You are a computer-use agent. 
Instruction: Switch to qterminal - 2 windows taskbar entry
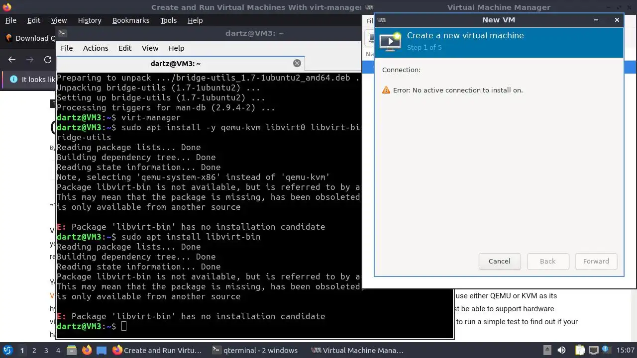(x=255, y=351)
